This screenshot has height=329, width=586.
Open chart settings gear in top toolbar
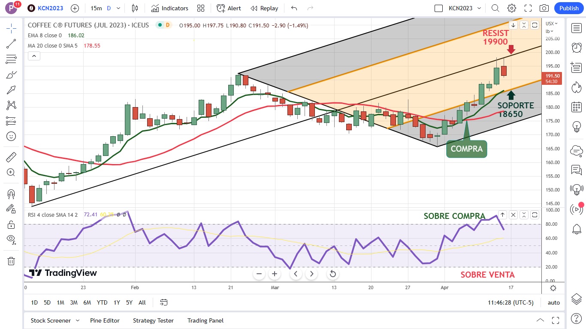512,8
